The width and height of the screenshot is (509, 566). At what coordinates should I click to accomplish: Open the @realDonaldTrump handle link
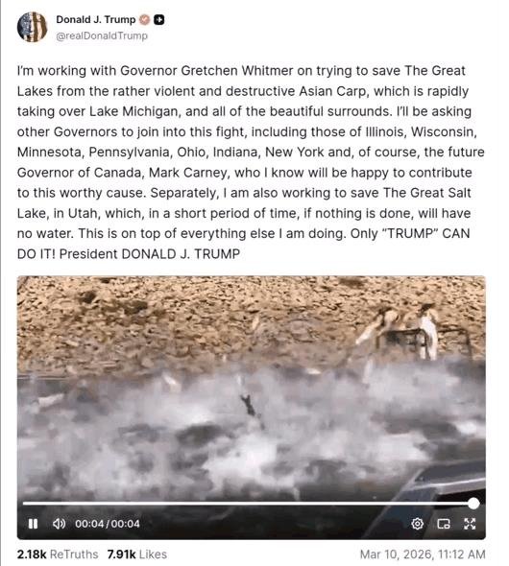102,35
